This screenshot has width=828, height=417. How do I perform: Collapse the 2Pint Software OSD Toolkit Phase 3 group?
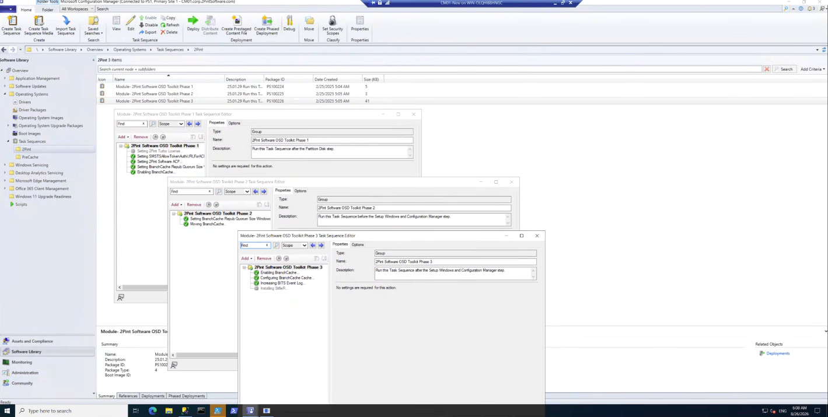tap(244, 267)
